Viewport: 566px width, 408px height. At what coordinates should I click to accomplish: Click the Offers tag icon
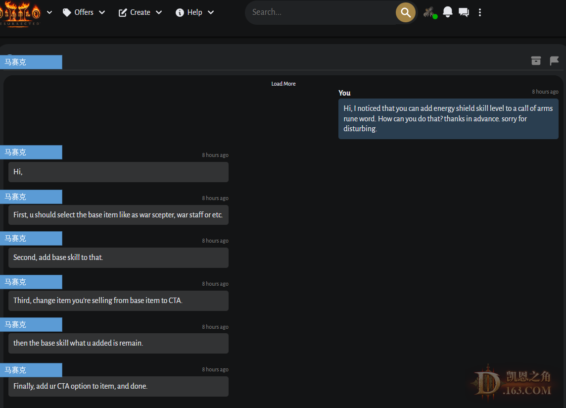67,13
